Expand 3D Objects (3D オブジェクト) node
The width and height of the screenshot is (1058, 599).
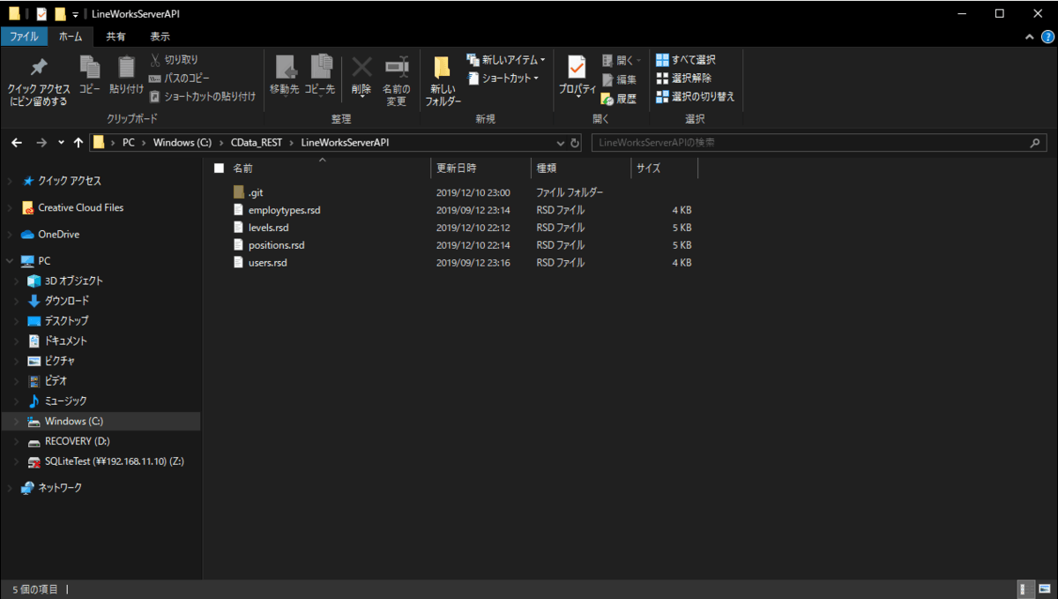[17, 281]
